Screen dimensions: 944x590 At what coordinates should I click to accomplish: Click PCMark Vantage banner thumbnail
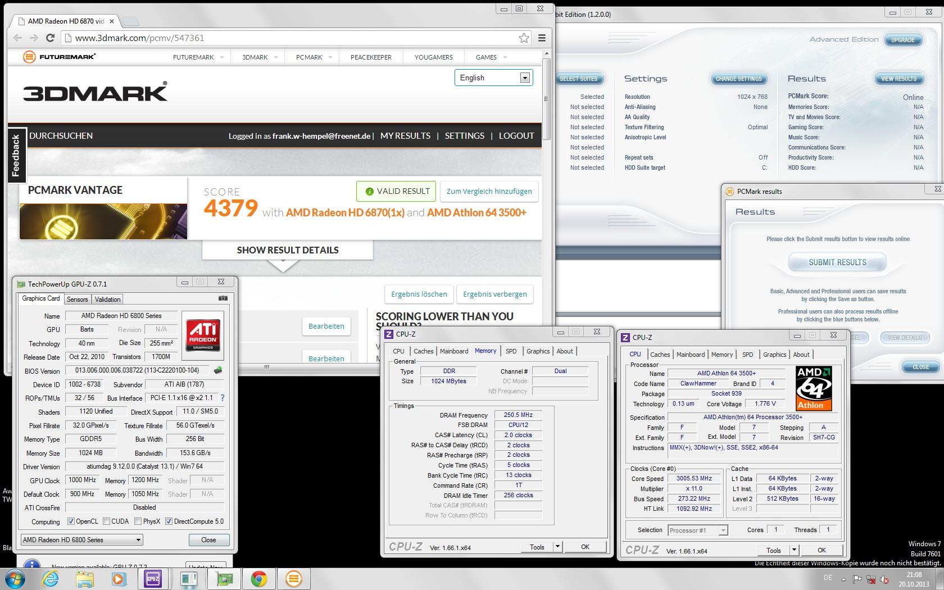[103, 221]
